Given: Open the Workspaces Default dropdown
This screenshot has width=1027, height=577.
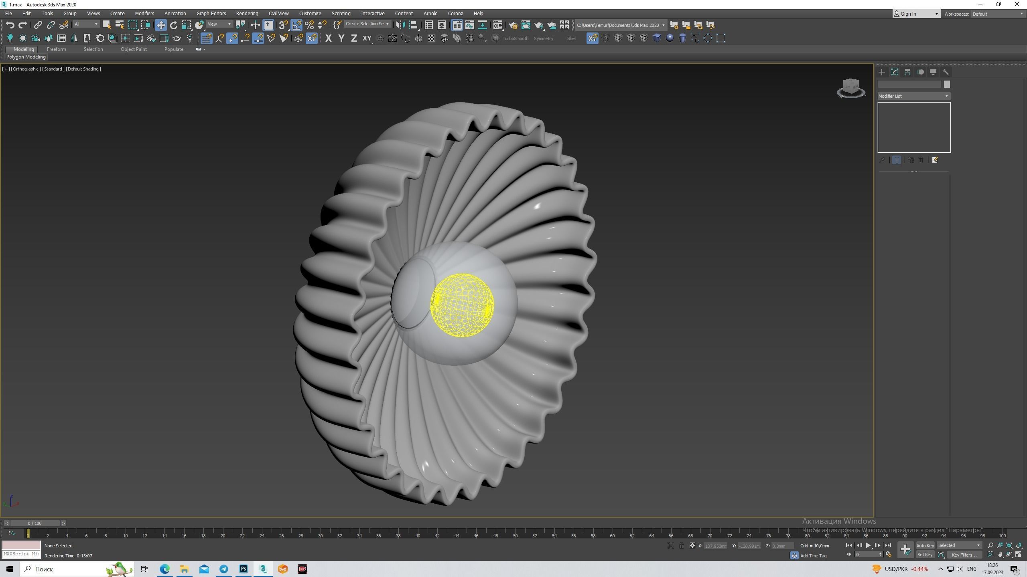Looking at the screenshot, I should tap(998, 14).
